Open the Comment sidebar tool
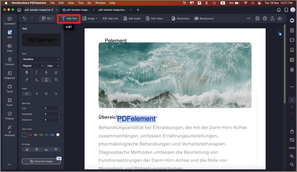297x172 pixels. tap(9, 21)
